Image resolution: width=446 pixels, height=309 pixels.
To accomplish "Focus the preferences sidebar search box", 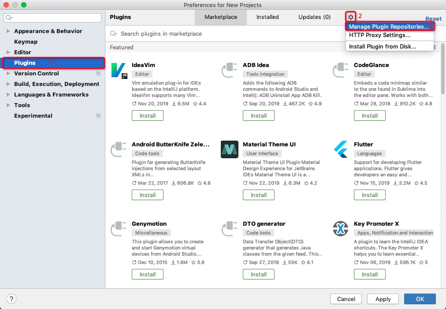I will (x=52, y=18).
